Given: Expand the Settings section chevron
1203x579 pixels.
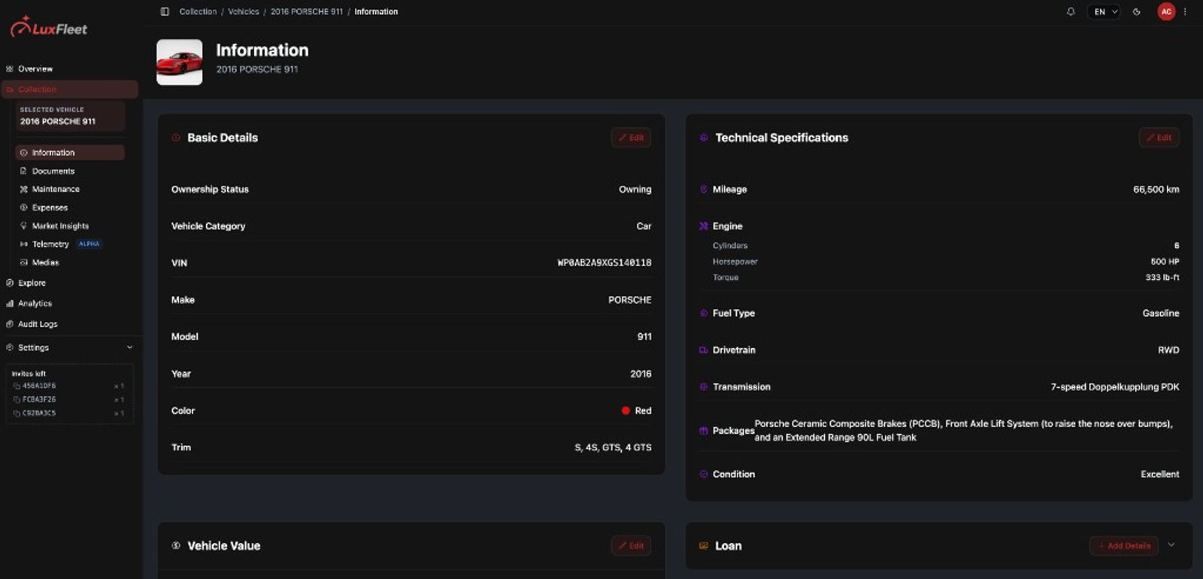Looking at the screenshot, I should tap(129, 347).
